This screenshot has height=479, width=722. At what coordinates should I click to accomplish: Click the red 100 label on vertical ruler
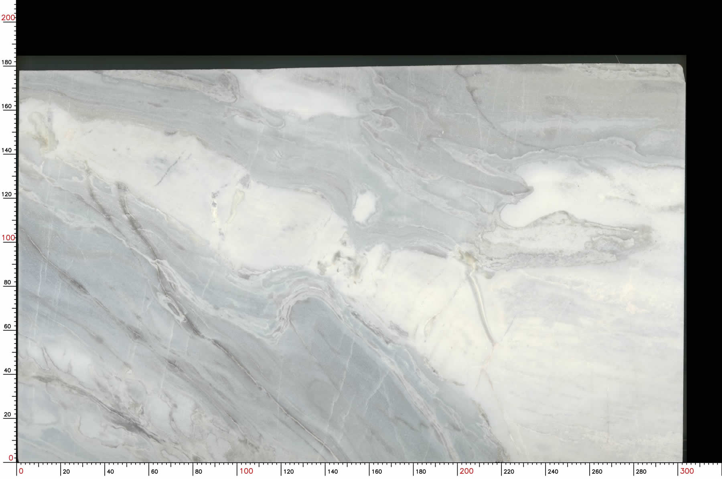click(x=8, y=238)
